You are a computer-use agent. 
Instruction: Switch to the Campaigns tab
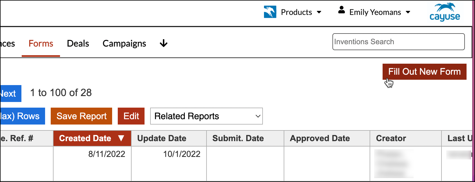[124, 43]
